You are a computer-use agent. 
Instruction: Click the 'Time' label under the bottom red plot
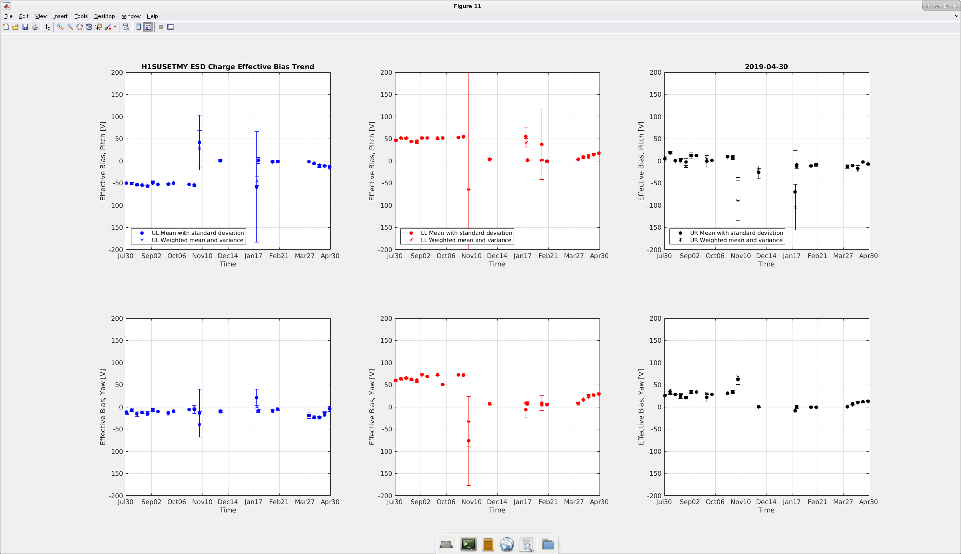click(497, 510)
